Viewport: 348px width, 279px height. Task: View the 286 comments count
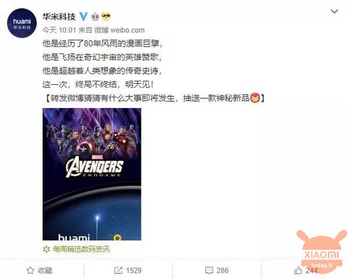(222, 270)
